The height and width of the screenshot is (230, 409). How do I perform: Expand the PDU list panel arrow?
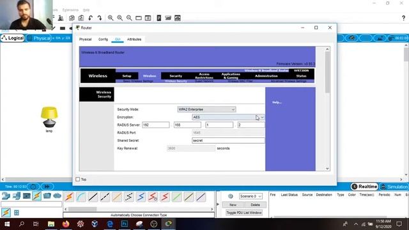coord(218,204)
